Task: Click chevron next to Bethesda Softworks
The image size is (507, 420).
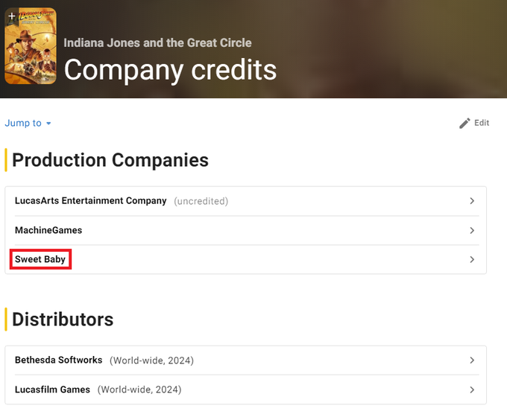Action: (472, 360)
